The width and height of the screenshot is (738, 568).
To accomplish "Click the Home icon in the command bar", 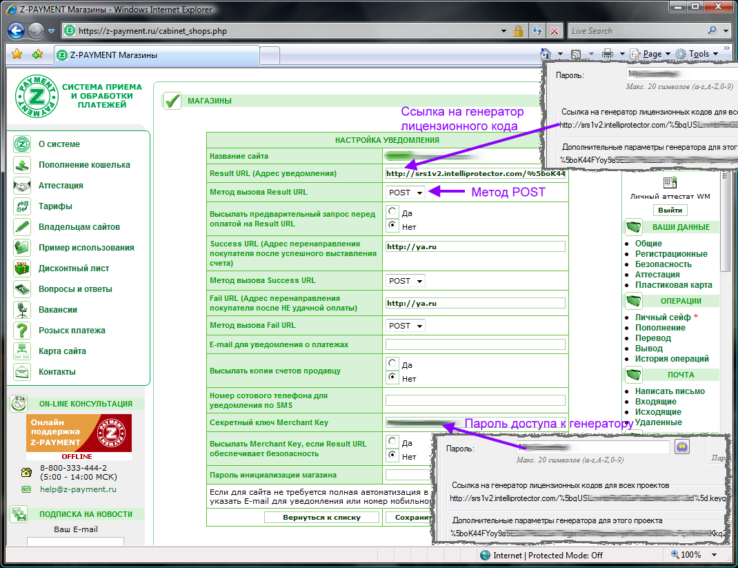I will (x=546, y=54).
